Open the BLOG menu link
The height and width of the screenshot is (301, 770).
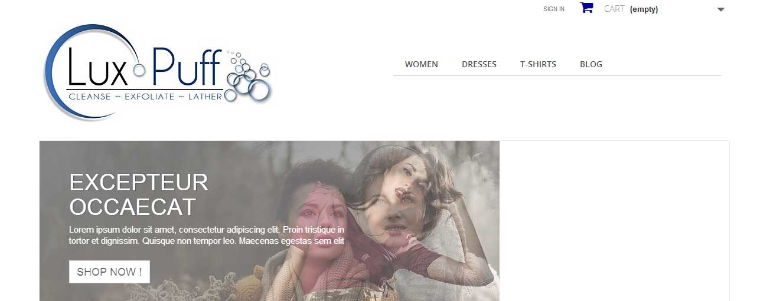point(591,64)
